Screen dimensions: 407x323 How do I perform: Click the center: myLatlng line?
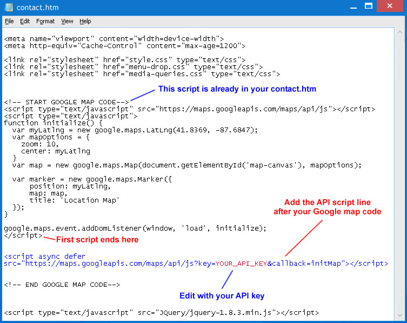click(x=56, y=151)
